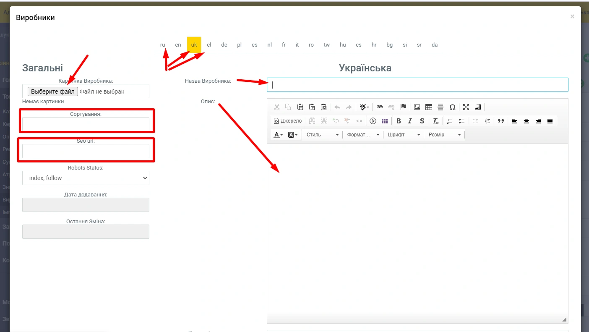
Task: Insert a numbered list
Action: coord(450,121)
